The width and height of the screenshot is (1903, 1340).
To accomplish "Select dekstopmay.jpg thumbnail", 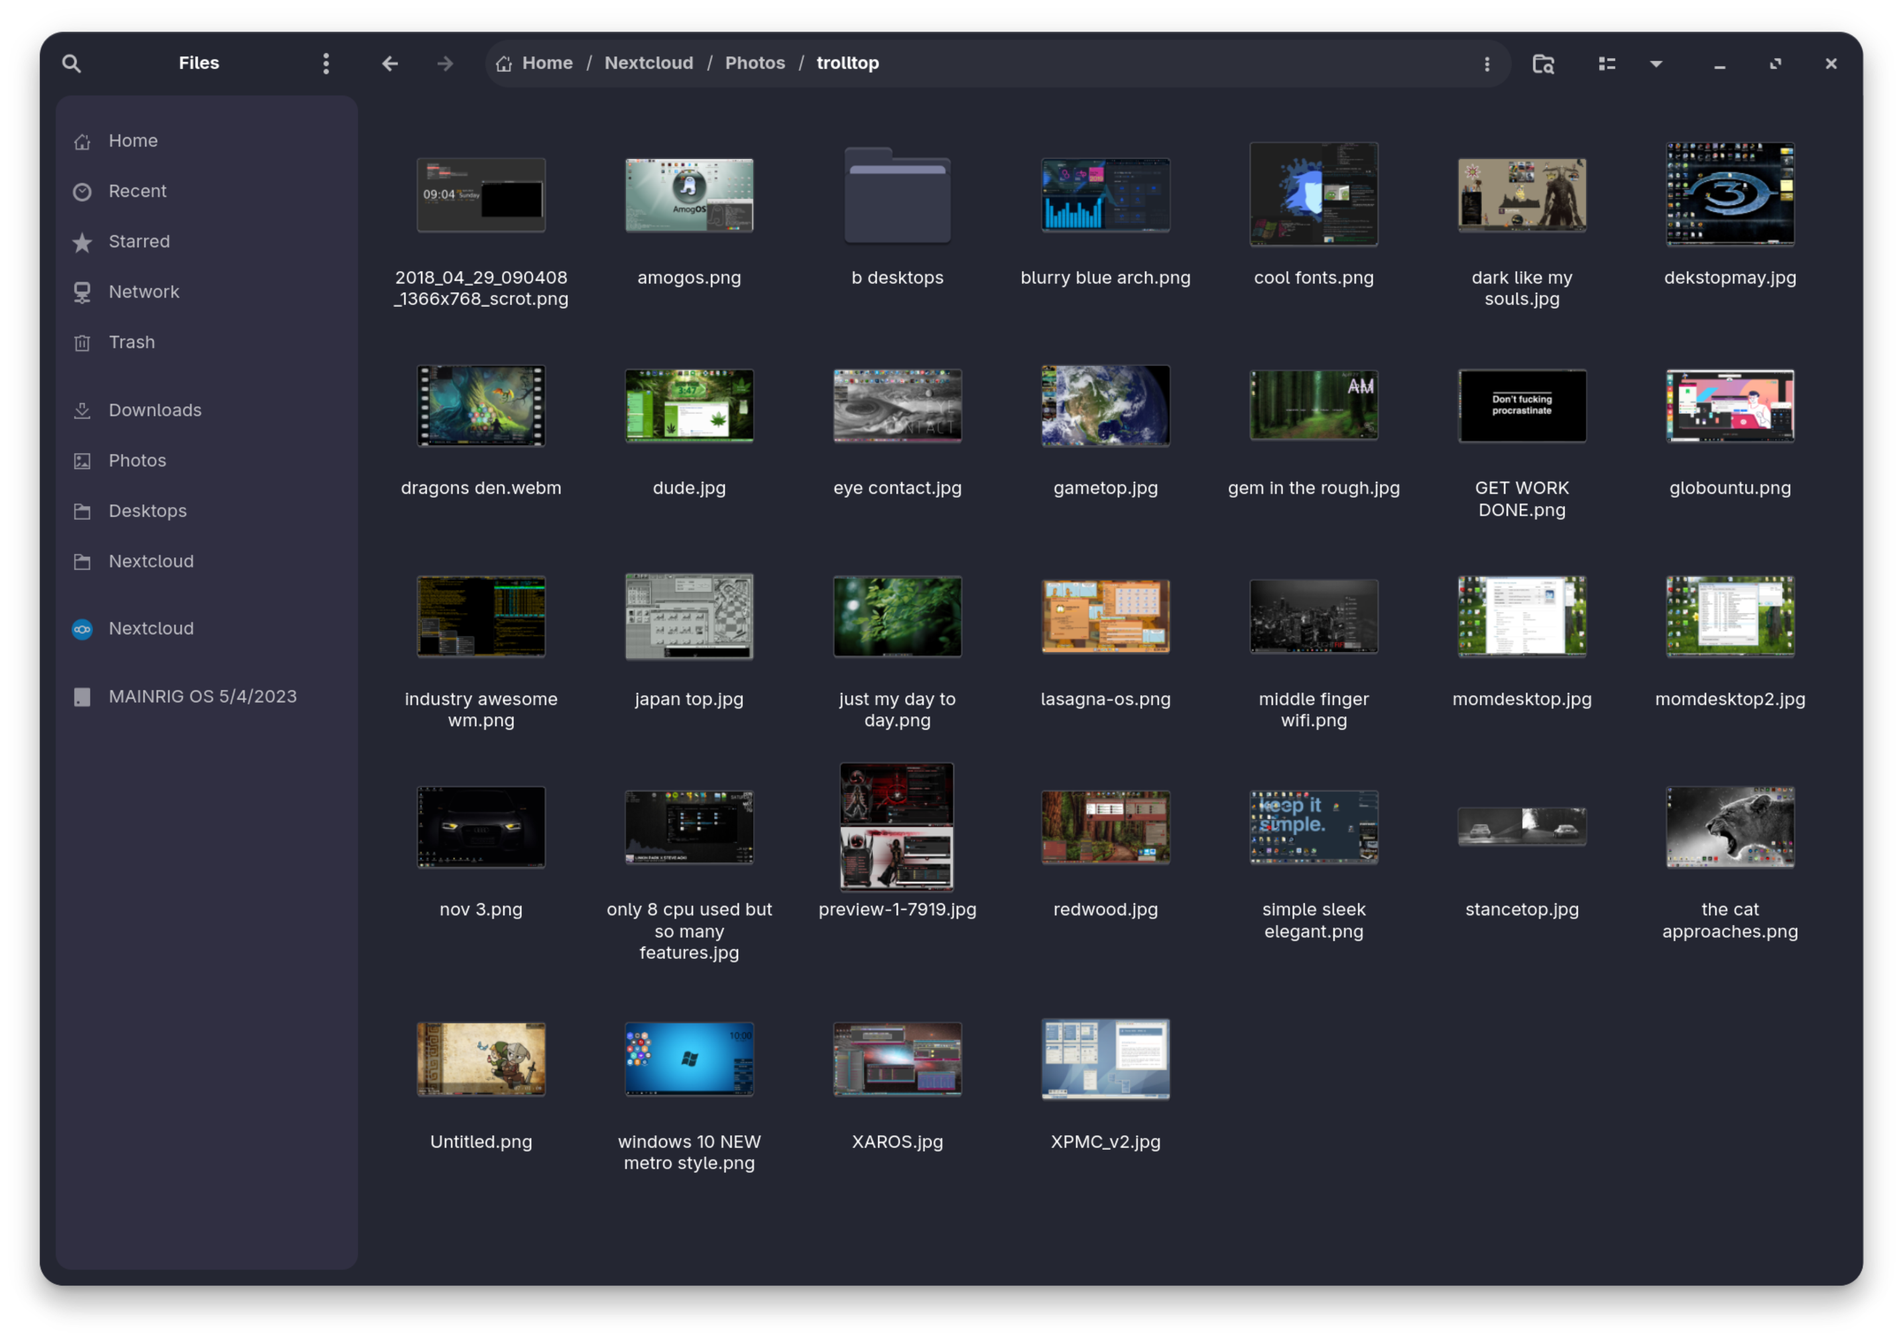I will pyautogui.click(x=1730, y=195).
